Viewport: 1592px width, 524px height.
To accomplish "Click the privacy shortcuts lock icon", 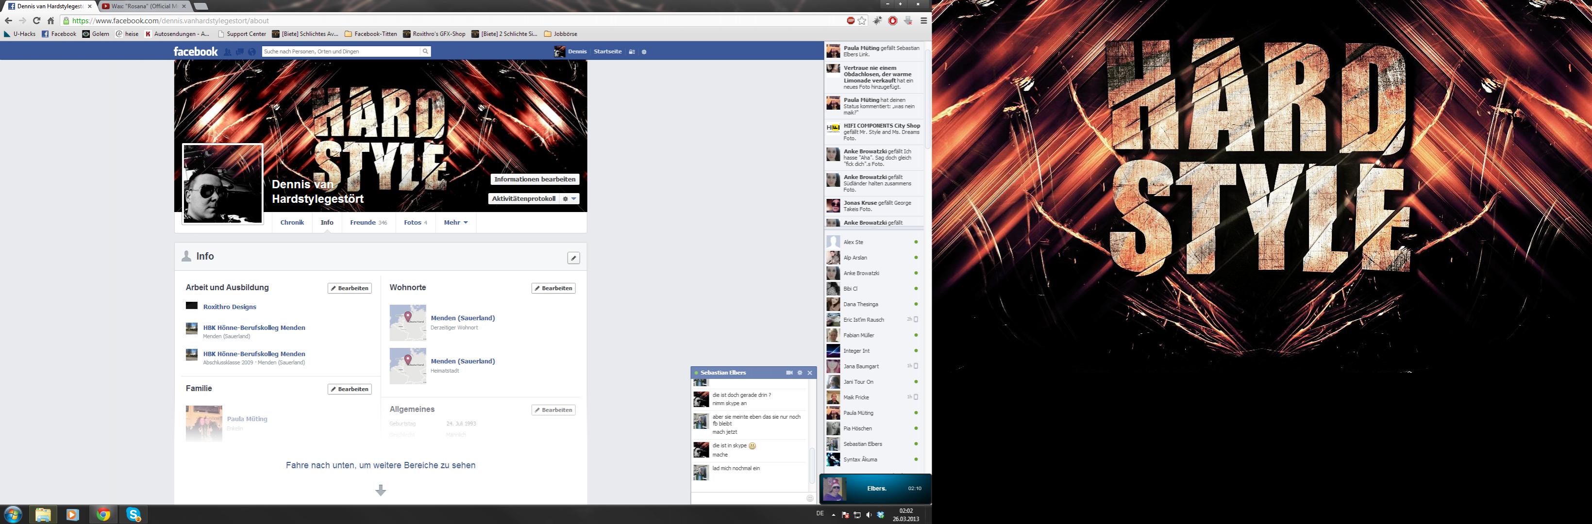I will pyautogui.click(x=632, y=52).
